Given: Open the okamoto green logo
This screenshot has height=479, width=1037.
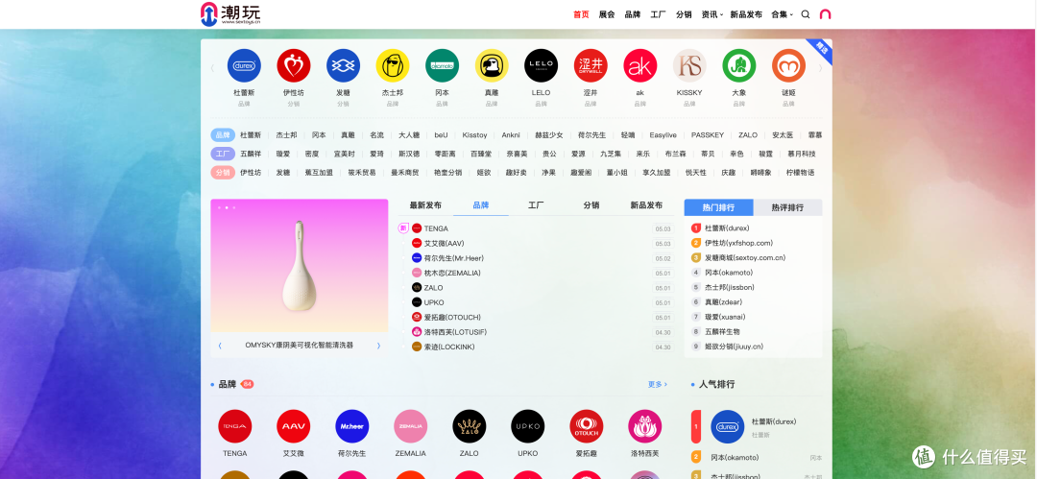Looking at the screenshot, I should 442,65.
